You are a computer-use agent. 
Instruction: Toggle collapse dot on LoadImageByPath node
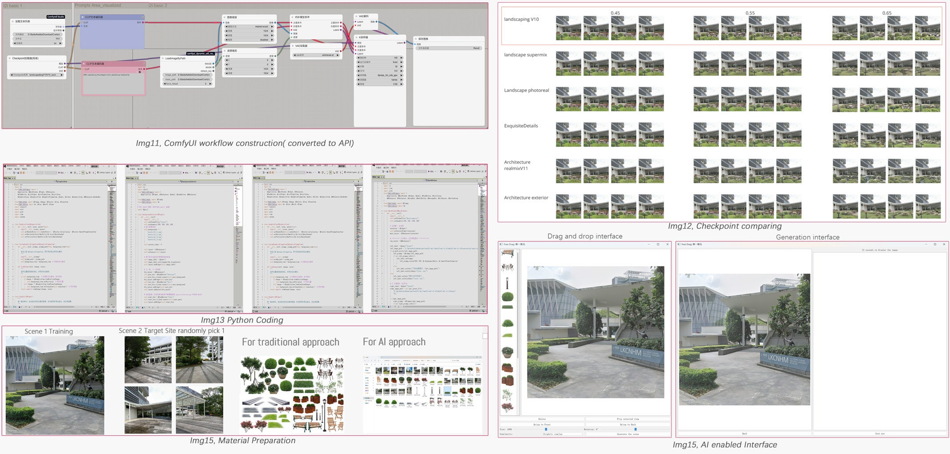[x=163, y=58]
